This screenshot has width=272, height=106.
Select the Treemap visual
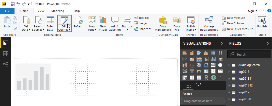213,65
